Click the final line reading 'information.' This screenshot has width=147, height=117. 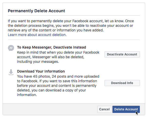(x=27, y=95)
